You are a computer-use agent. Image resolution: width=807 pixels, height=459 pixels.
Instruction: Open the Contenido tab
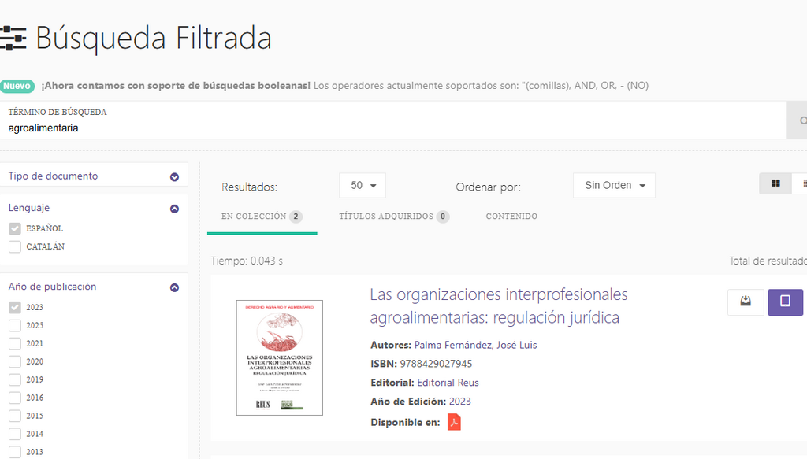click(511, 217)
